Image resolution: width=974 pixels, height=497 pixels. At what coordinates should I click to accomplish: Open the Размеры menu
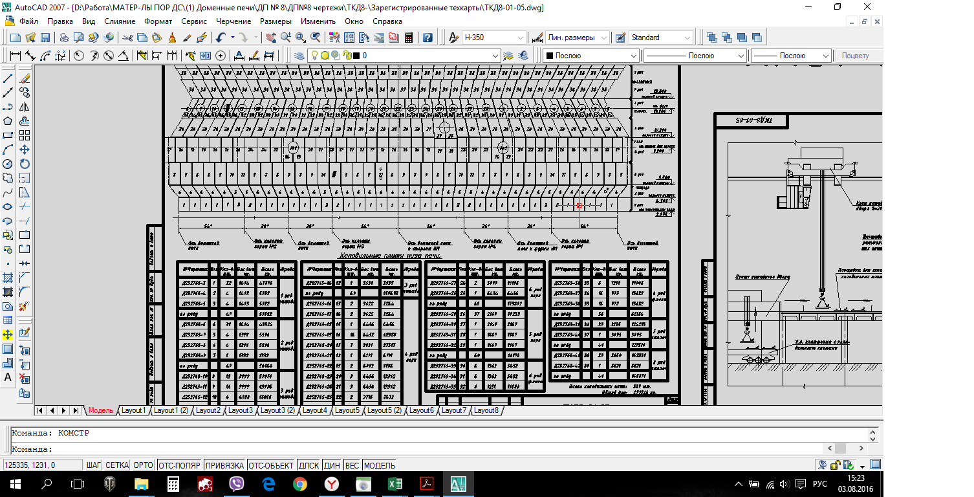tap(276, 21)
